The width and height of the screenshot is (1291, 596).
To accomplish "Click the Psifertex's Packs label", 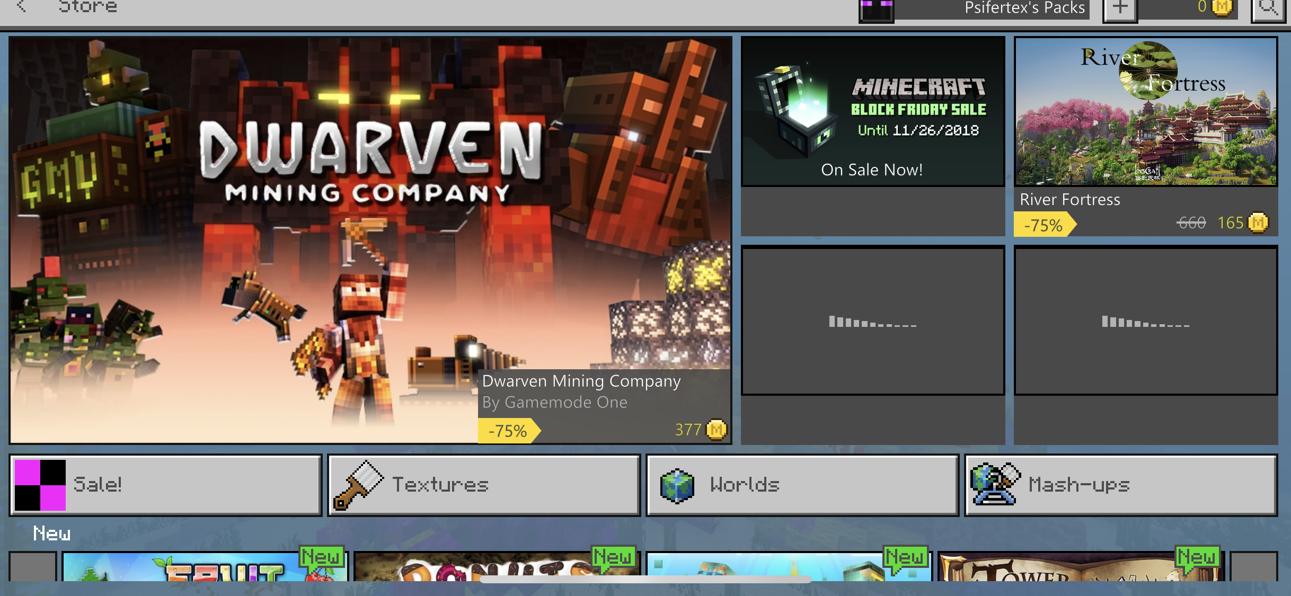I will (x=1024, y=7).
